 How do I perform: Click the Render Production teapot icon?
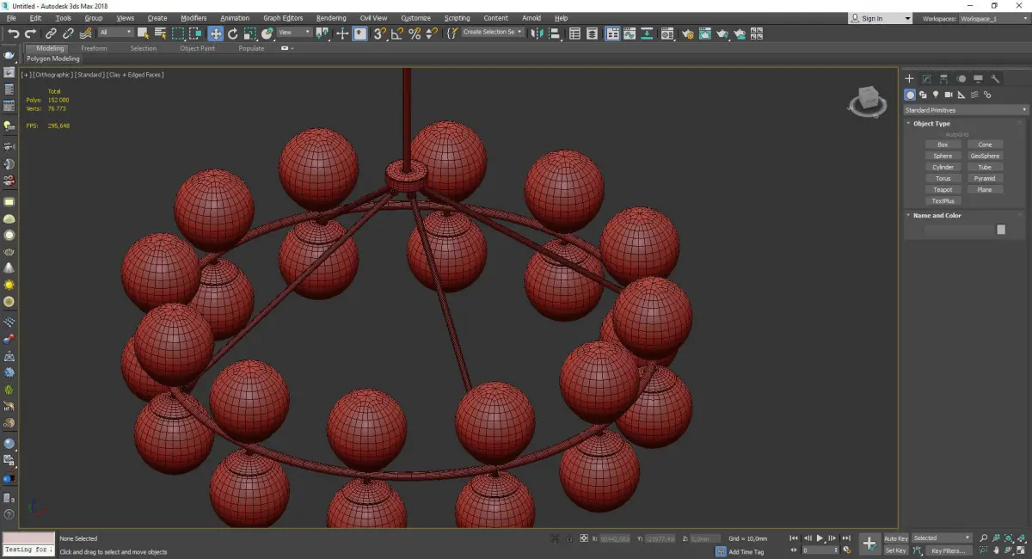coord(722,34)
